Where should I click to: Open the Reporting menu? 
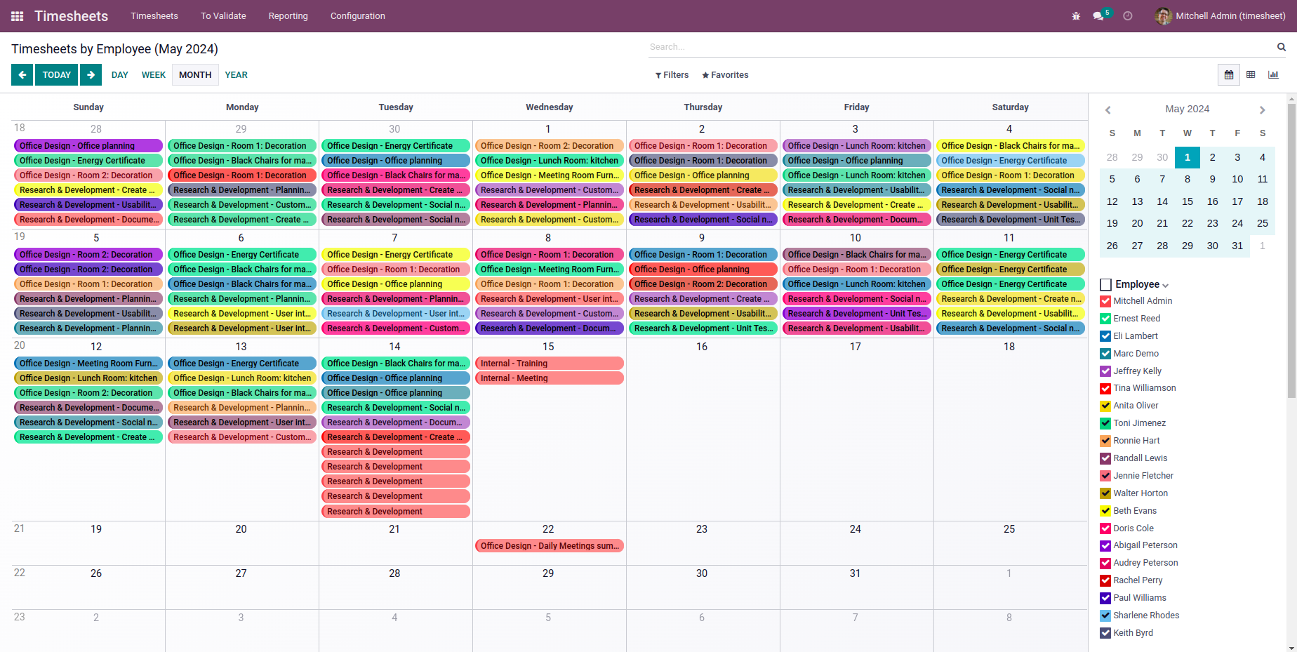288,16
